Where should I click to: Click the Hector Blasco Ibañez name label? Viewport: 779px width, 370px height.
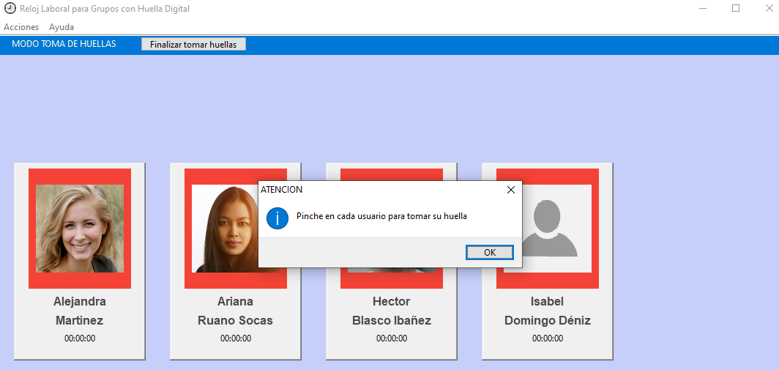(391, 311)
